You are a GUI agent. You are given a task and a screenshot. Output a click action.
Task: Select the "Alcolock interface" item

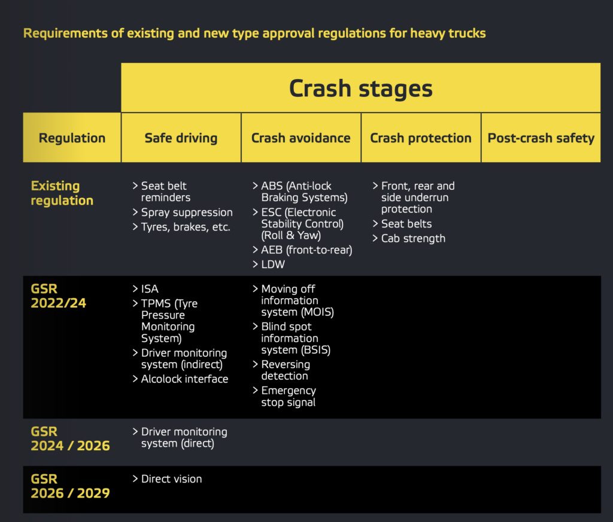coord(184,379)
